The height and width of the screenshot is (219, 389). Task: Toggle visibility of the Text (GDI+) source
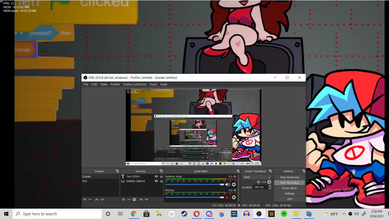[x=156, y=177]
